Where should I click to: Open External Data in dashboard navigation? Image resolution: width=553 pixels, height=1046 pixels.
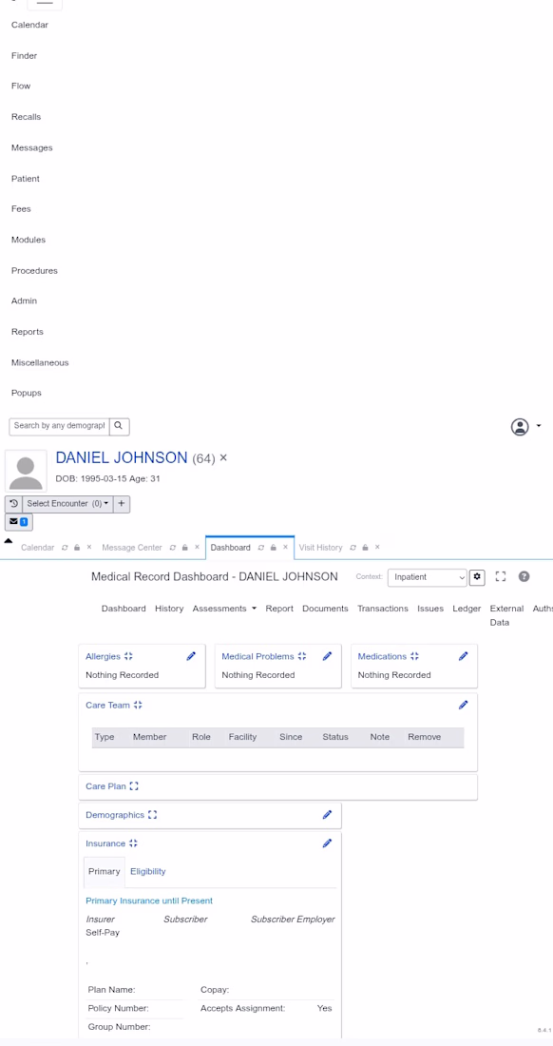pos(507,616)
